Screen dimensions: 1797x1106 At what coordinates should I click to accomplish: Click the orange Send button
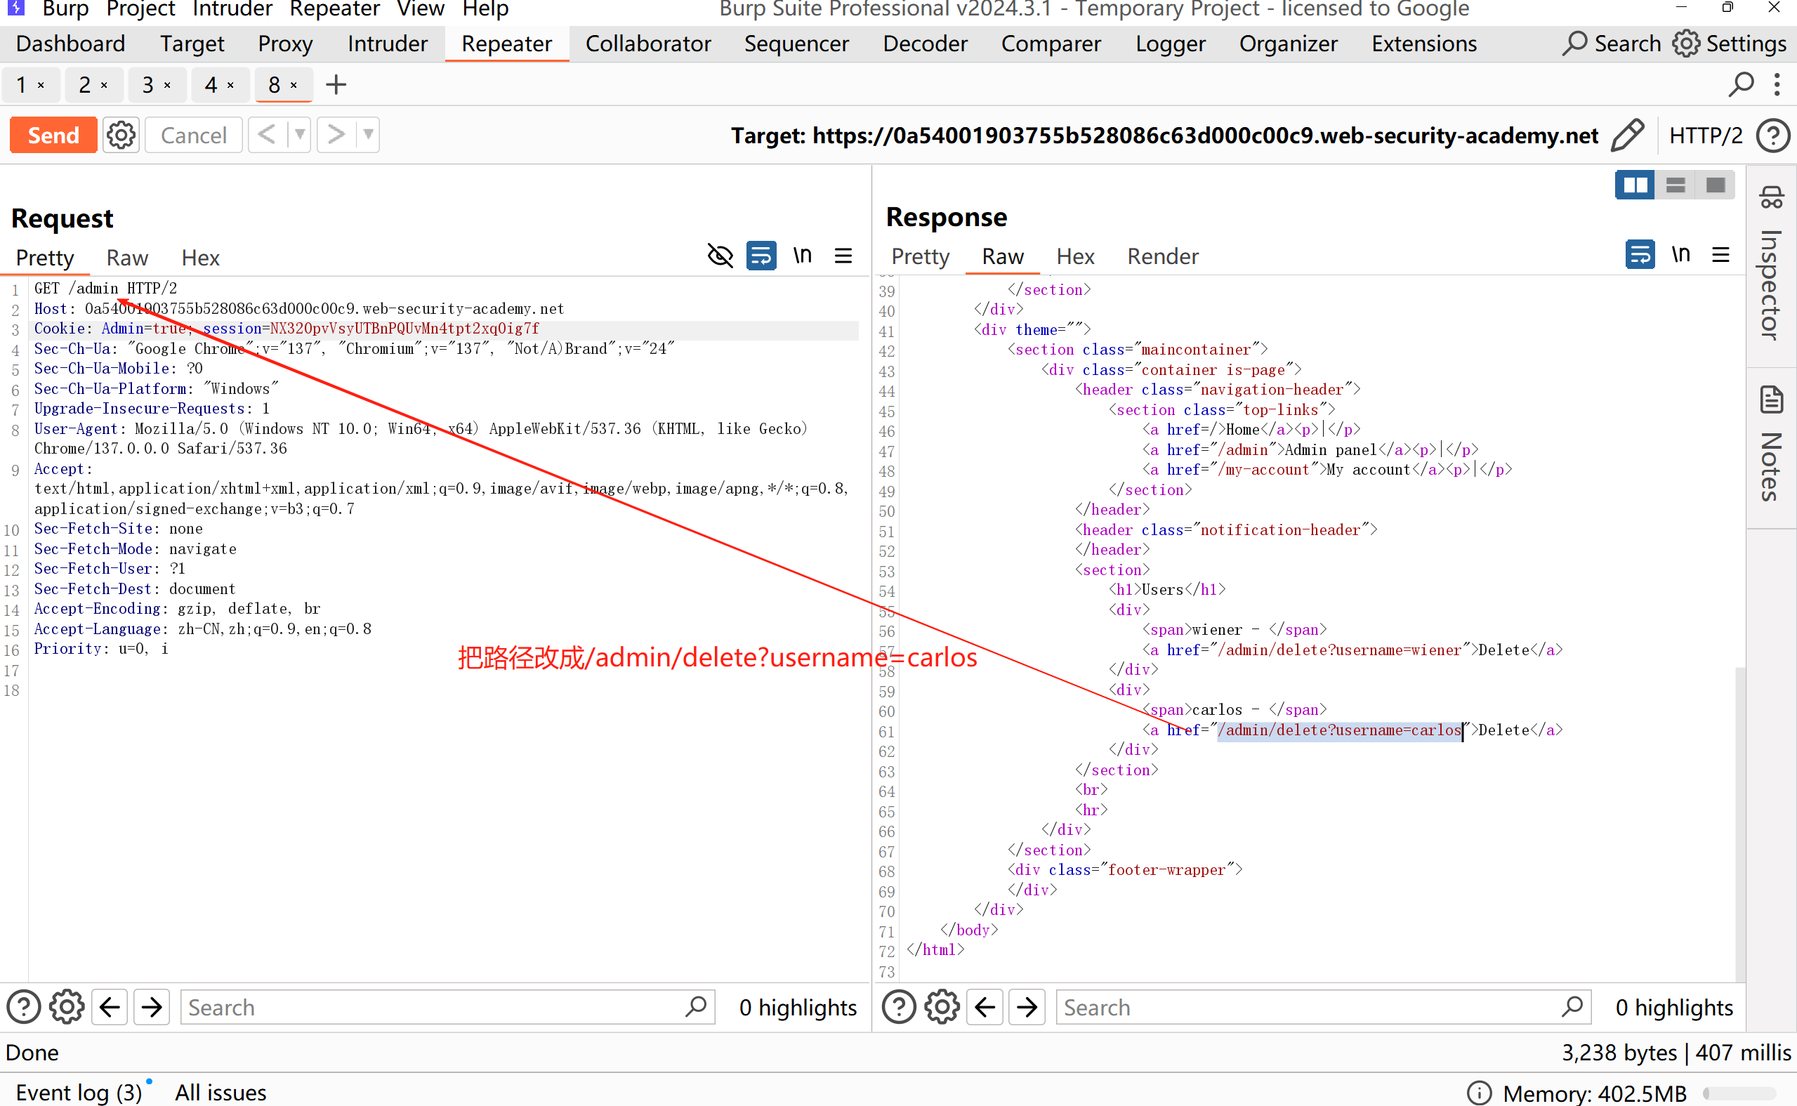click(53, 136)
